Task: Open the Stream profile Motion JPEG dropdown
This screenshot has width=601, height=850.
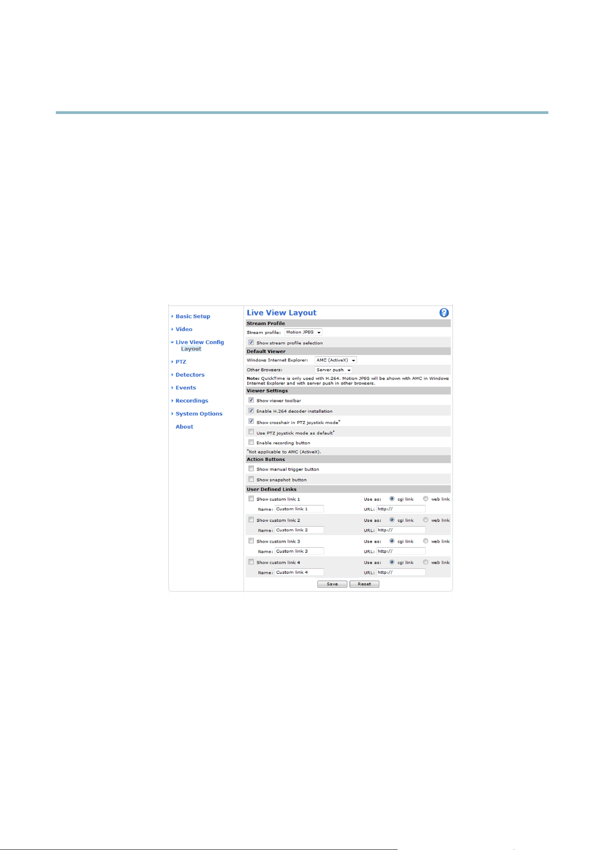Action: [303, 332]
